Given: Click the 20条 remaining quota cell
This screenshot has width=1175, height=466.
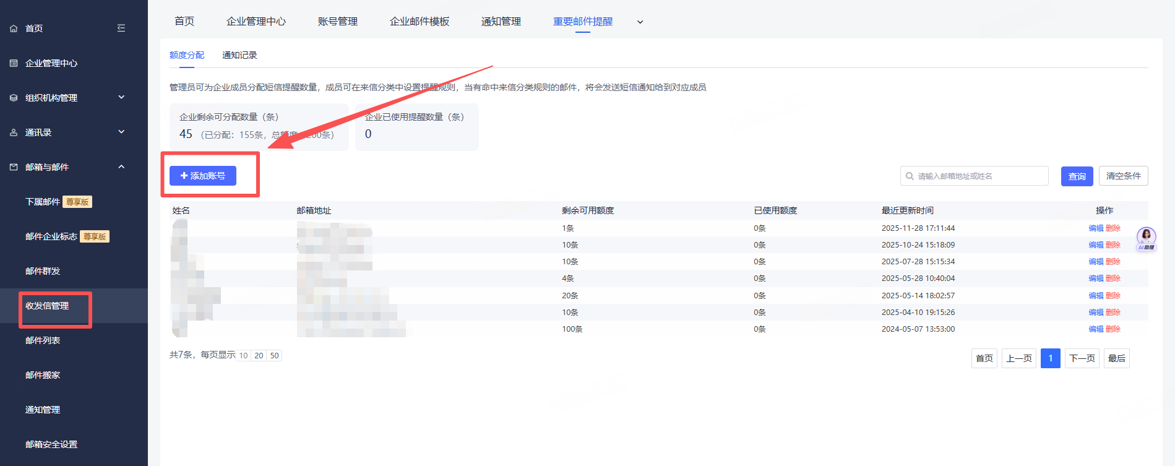Looking at the screenshot, I should click(570, 296).
